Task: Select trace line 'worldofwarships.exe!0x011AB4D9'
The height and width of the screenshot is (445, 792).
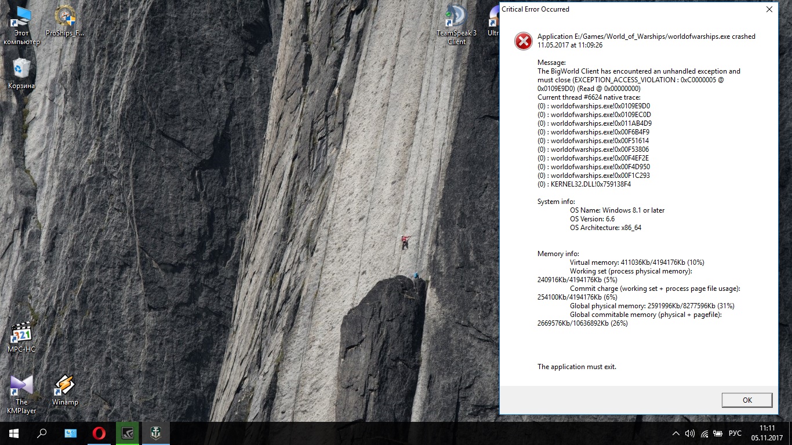Action: coord(594,123)
